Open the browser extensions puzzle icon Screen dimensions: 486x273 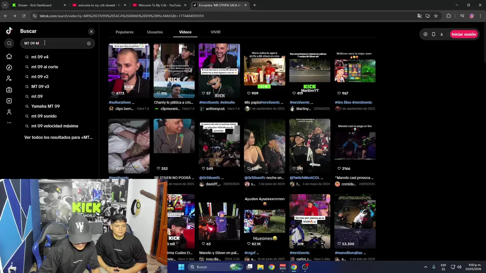(x=448, y=16)
